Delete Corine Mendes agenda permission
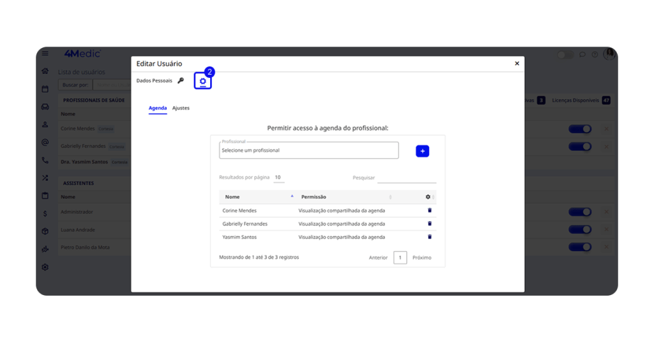Viewport: 654px width, 343px height. [429, 210]
